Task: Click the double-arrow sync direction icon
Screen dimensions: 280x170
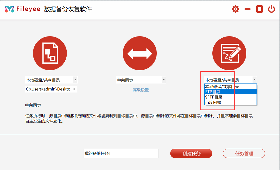Action: coord(140,53)
